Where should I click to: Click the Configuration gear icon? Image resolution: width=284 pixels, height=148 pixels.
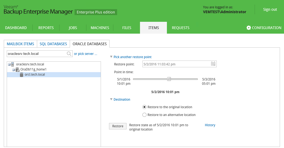[x=249, y=28]
